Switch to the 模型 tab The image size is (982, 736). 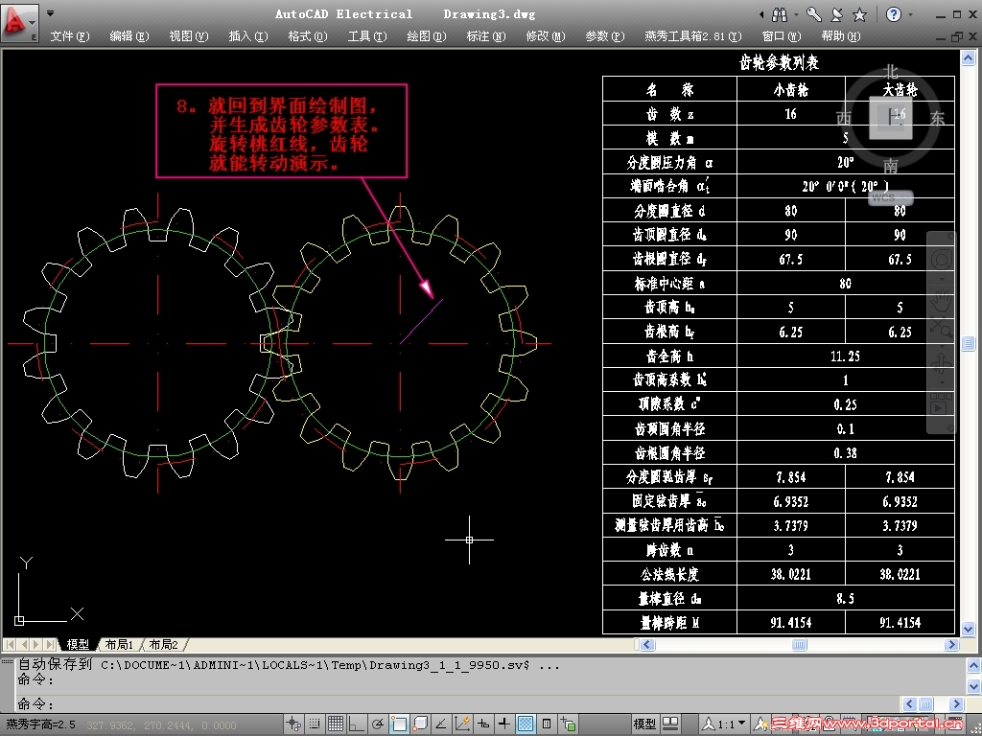coord(78,644)
